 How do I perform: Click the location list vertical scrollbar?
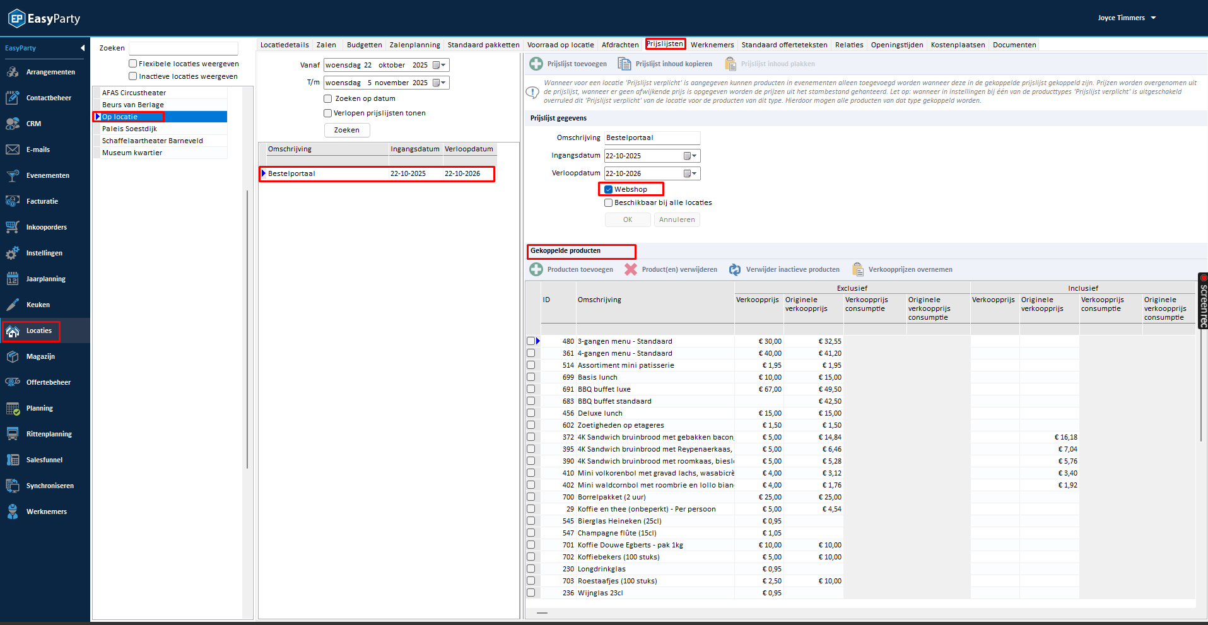click(247, 328)
